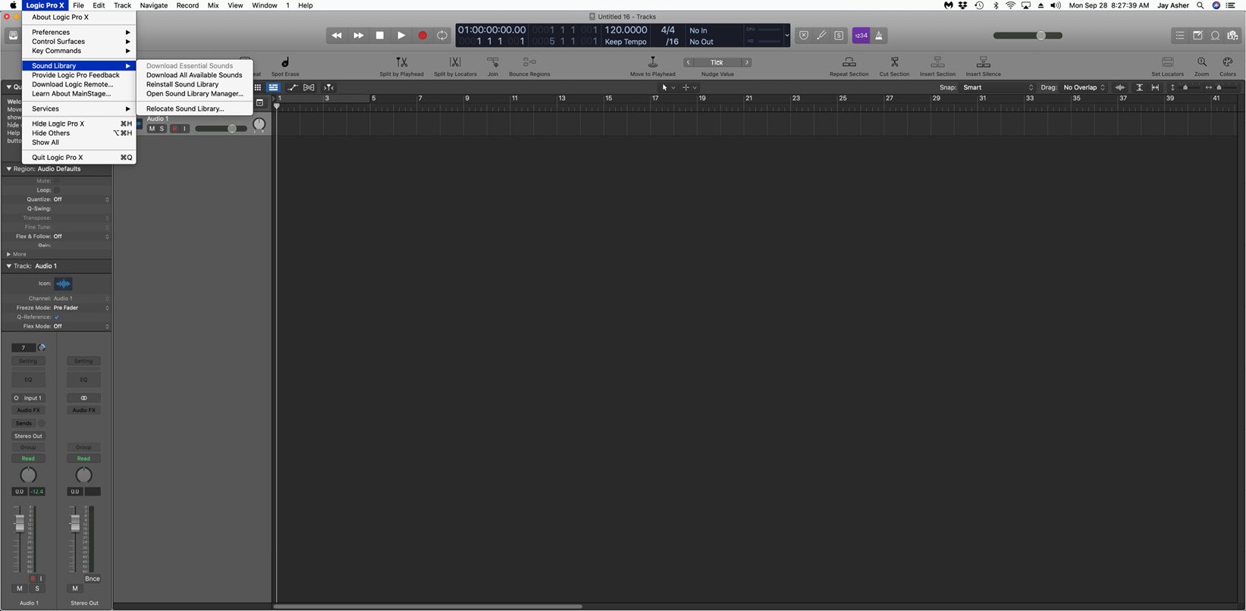Image resolution: width=1246 pixels, height=611 pixels.
Task: Open the left-click tool pointer menu
Action: coord(667,87)
